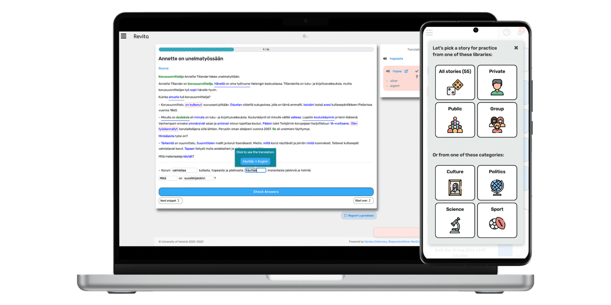Click the Start over button
Screen dimensions: 611x305
tap(363, 201)
